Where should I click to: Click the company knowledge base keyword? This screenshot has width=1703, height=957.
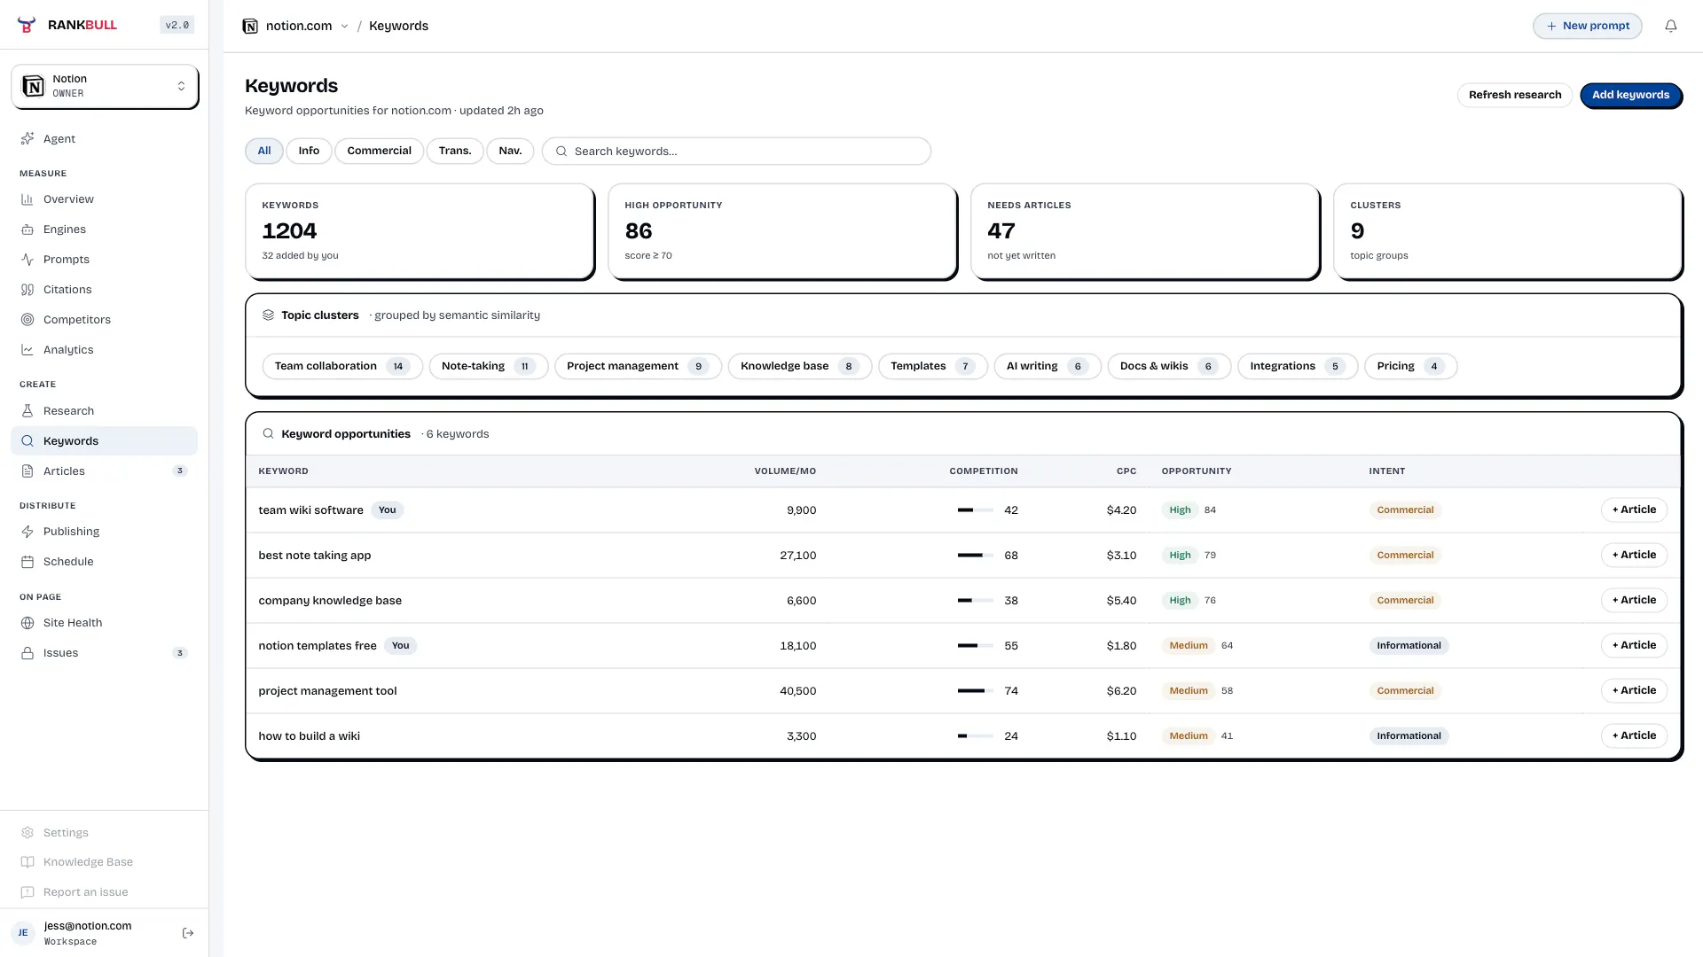(x=330, y=601)
